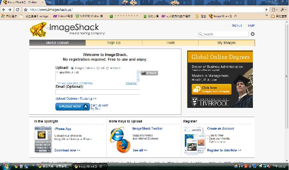The width and height of the screenshot is (289, 170).
Task: Switch to the Media Upload tab
Action: [57, 43]
